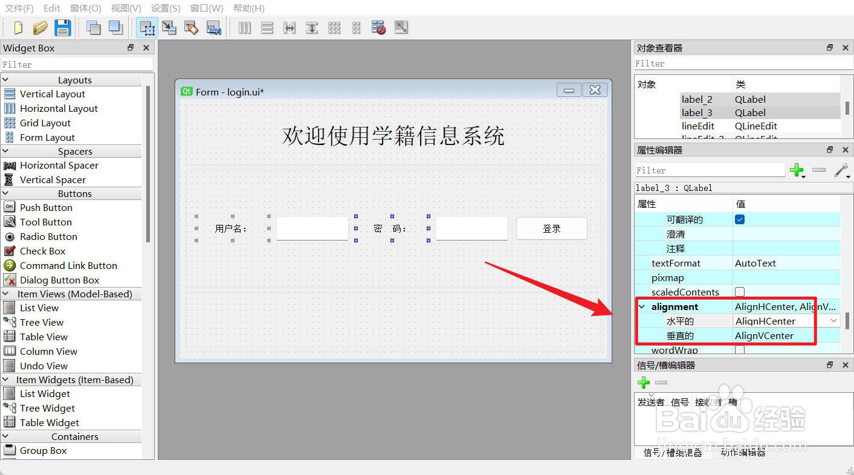This screenshot has height=475, width=854.
Task: Collapse the alignment property group
Action: pos(642,306)
